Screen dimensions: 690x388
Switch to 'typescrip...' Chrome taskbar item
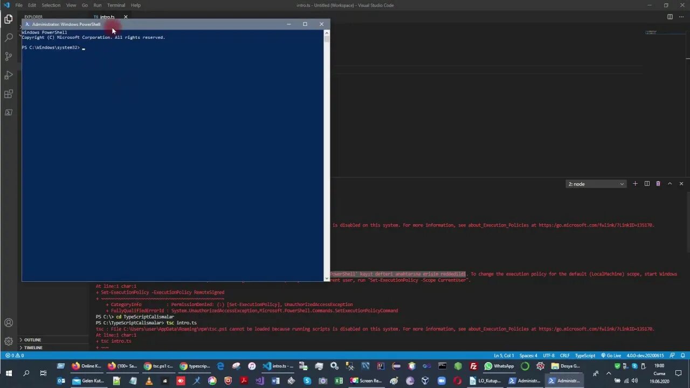[x=195, y=366]
